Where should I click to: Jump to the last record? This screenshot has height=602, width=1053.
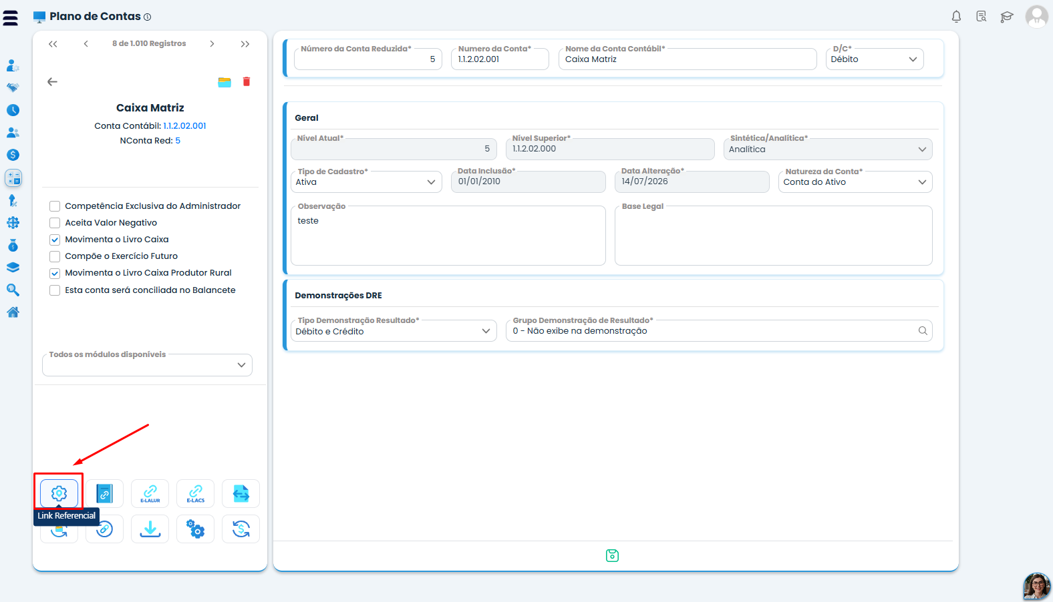(245, 44)
